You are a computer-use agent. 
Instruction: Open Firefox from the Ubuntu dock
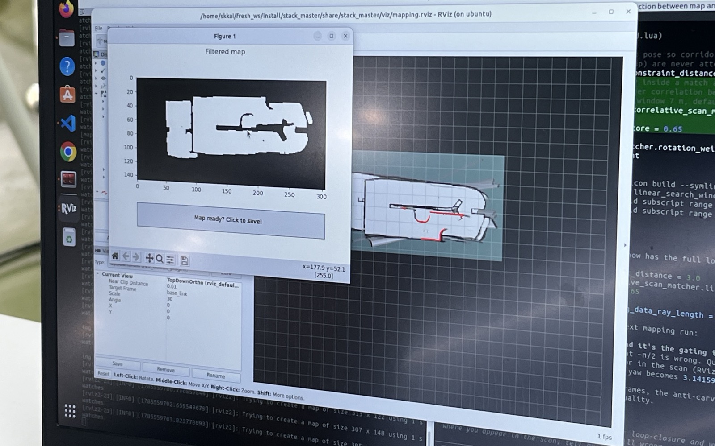(x=66, y=9)
